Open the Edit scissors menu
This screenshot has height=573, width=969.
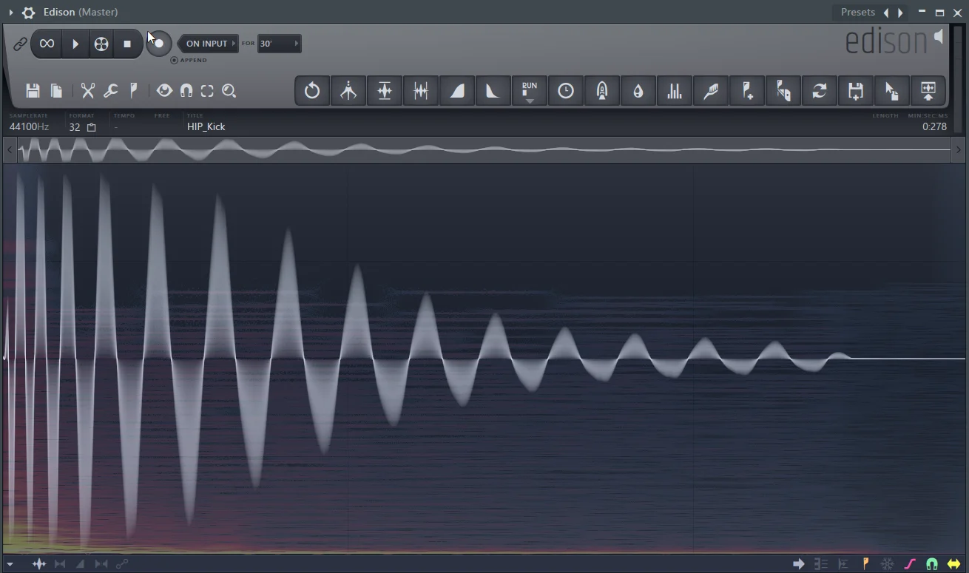pos(88,91)
